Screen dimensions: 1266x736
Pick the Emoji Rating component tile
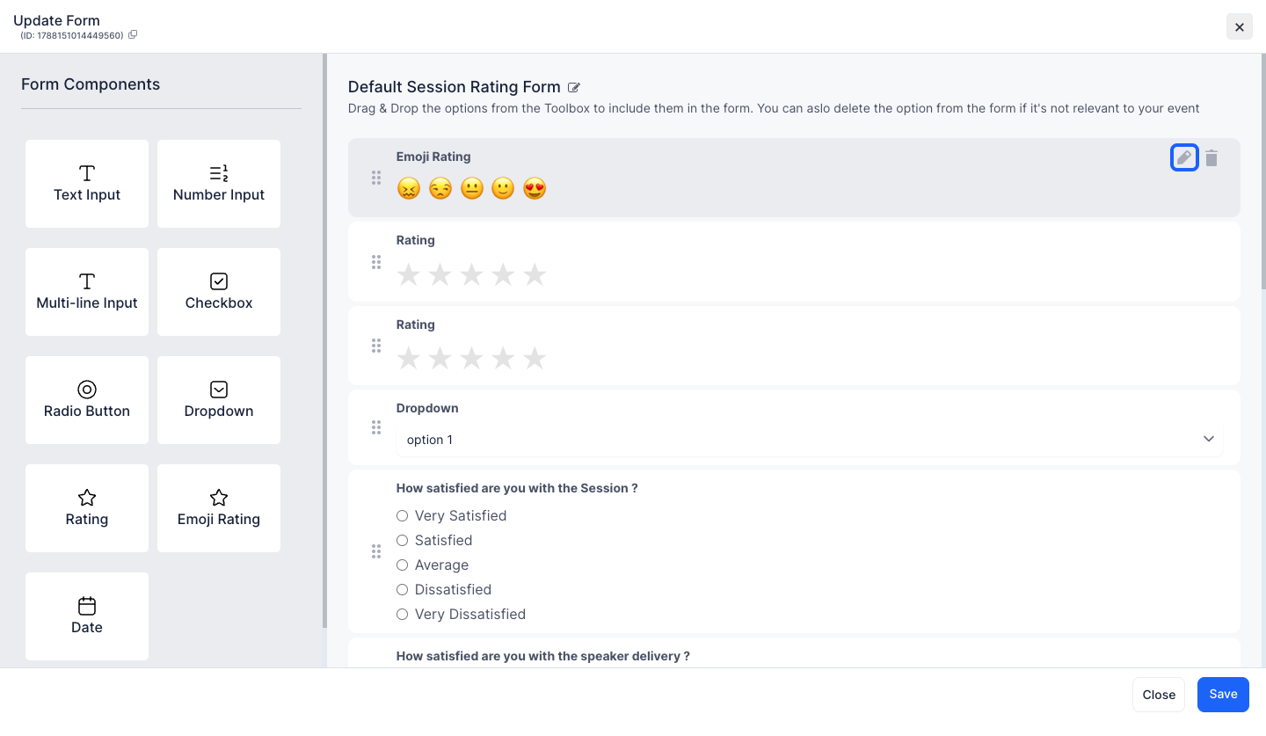pyautogui.click(x=219, y=508)
